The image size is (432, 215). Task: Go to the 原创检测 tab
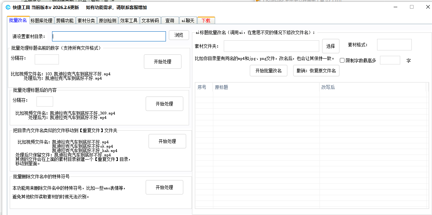coord(107,21)
